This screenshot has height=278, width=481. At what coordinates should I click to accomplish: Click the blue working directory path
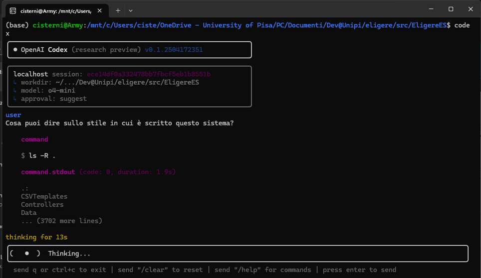click(266, 25)
